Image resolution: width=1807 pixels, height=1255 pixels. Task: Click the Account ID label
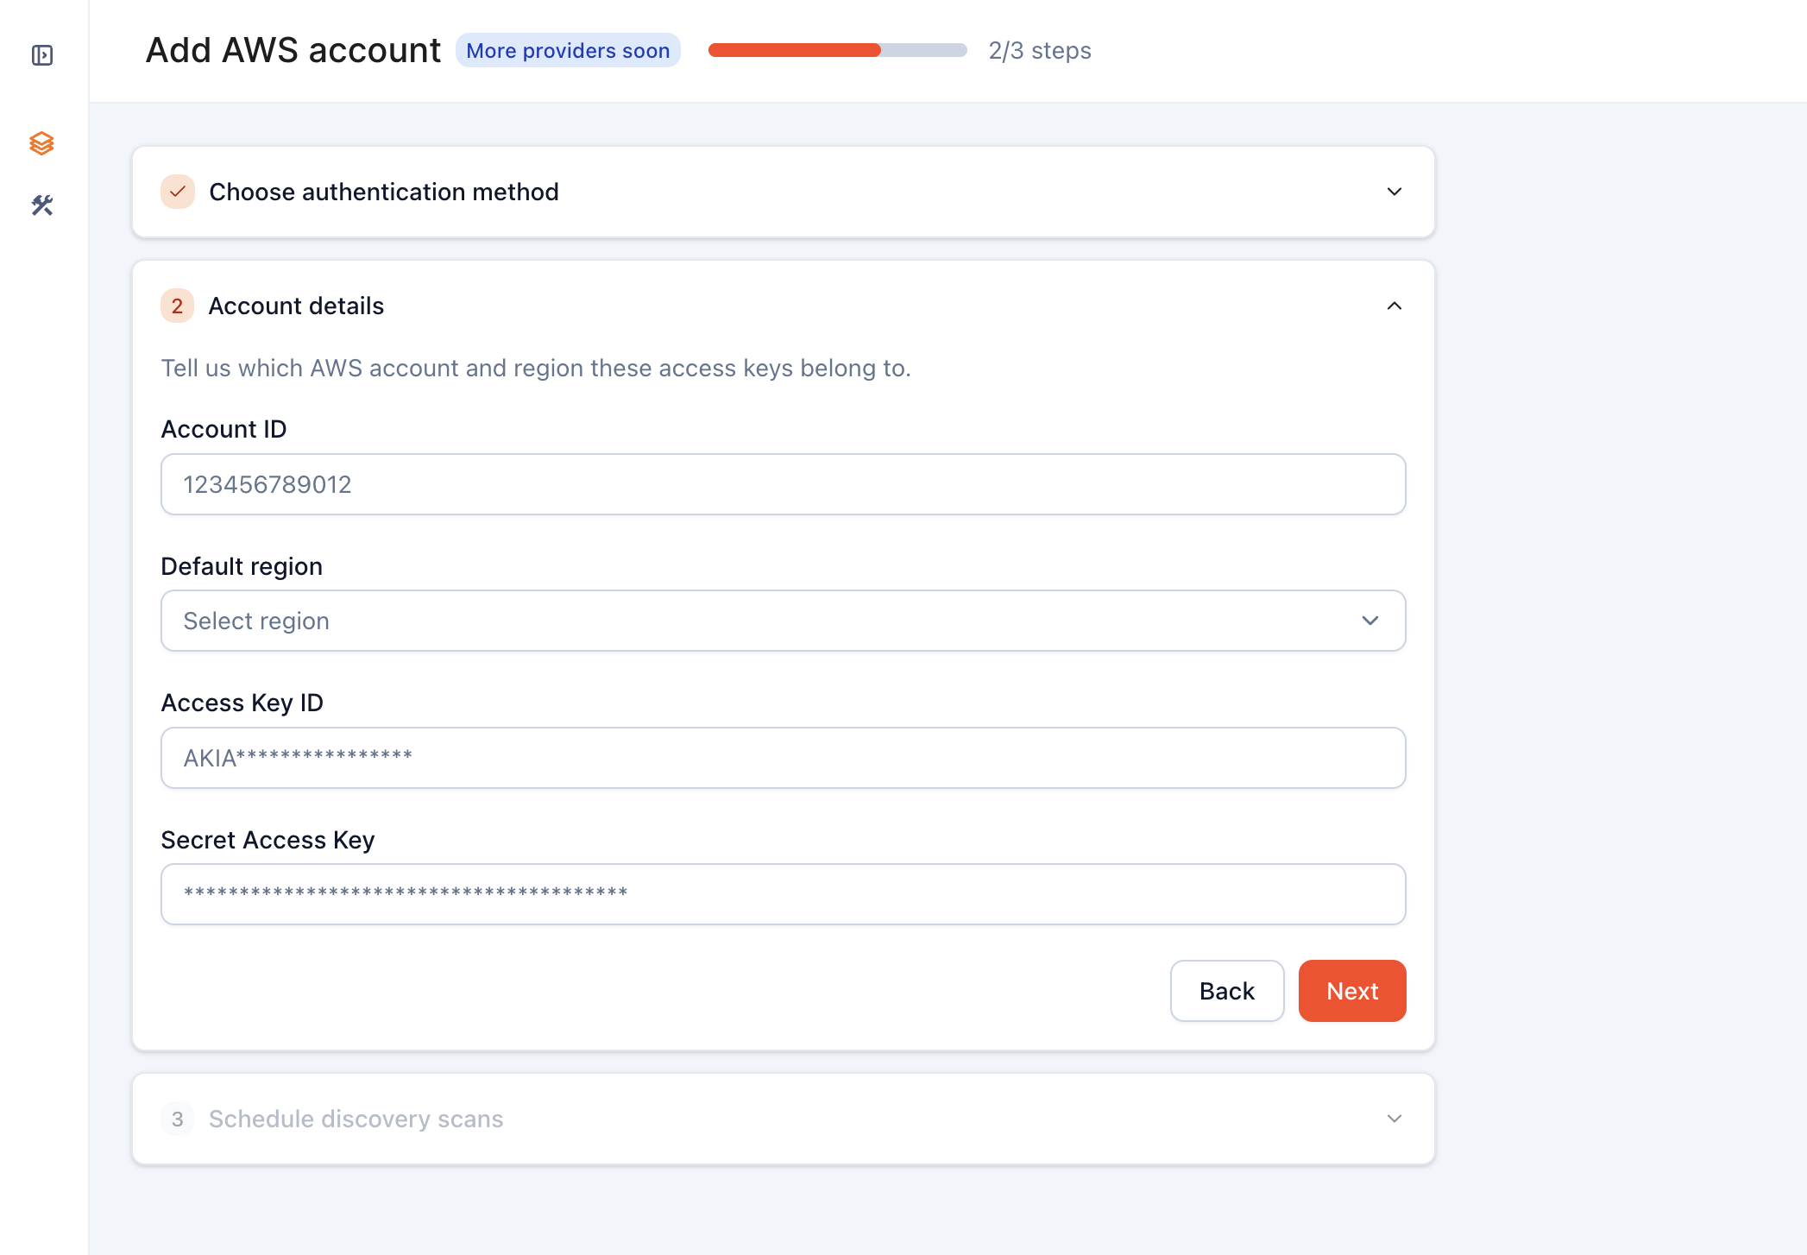[224, 429]
